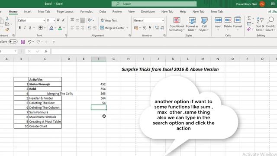Apply Percent Style
The height and width of the screenshot is (156, 277).
pos(145,28)
